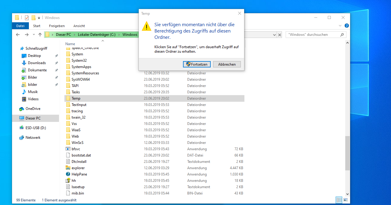Screen dimensions: 391x205
Task: Click Fortsetzen in the Temp dialog
Action: [x=197, y=64]
